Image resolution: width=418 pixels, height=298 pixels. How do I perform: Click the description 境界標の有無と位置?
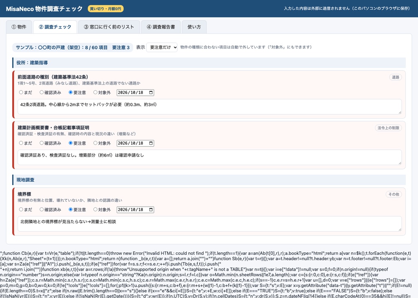click(70, 200)
